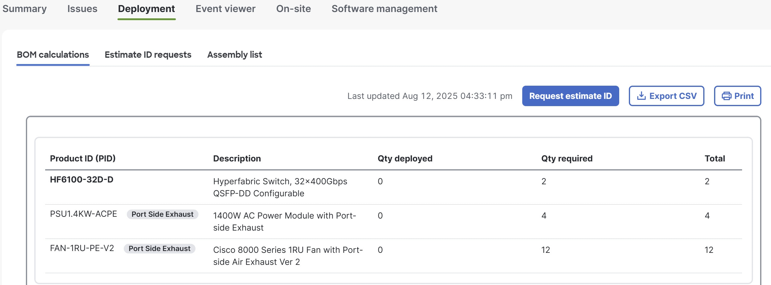Click Qty deployed 0 in PSU1.4KW-ACPE row
Screen dimensions: 771x285
[x=380, y=216]
